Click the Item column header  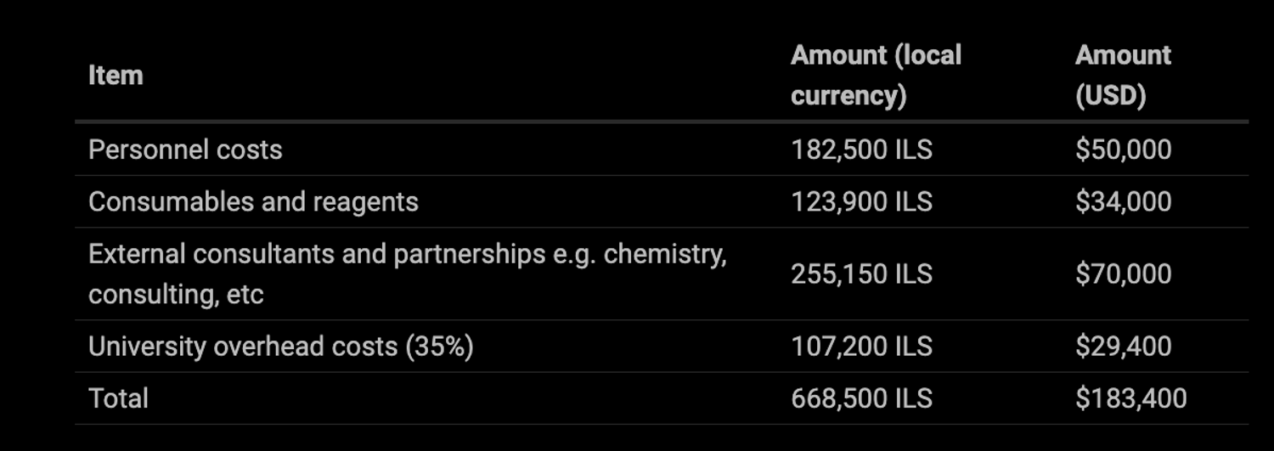pos(116,76)
